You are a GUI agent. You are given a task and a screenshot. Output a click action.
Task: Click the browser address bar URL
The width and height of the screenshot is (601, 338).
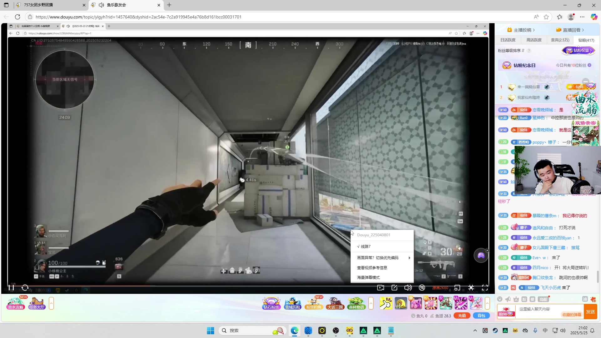point(138,17)
